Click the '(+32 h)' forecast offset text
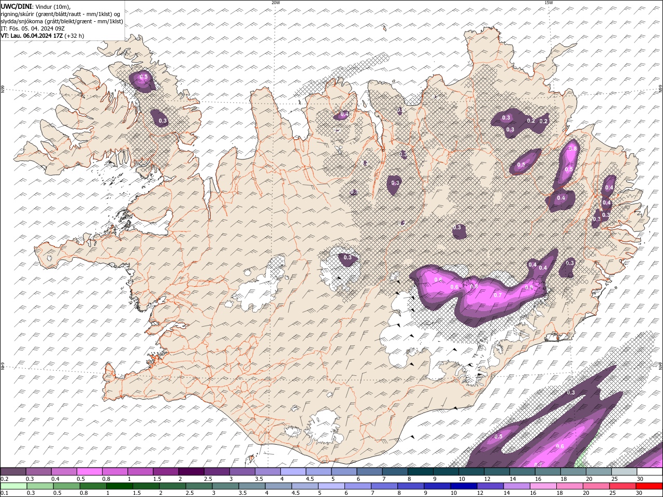The height and width of the screenshot is (497, 663). click(x=75, y=36)
